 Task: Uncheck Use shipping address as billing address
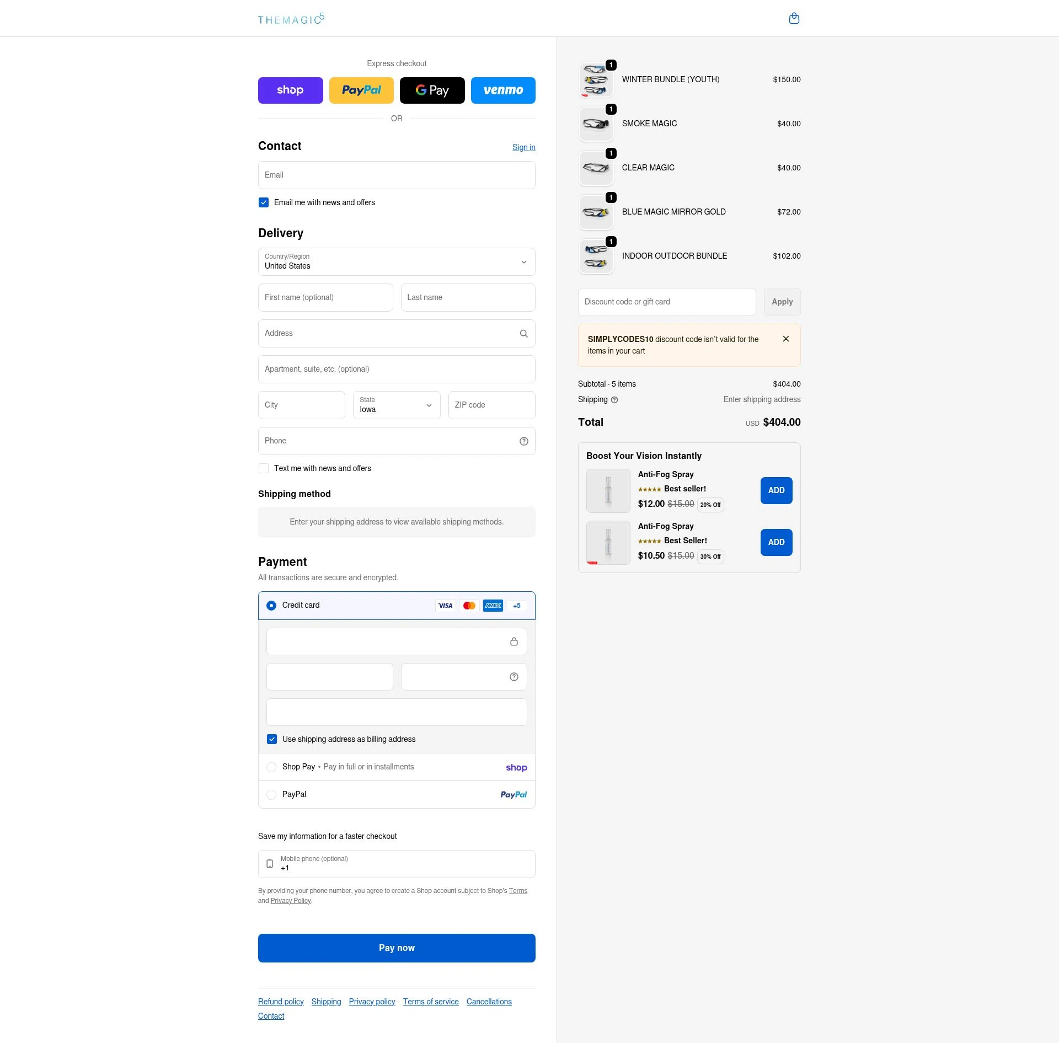point(271,739)
